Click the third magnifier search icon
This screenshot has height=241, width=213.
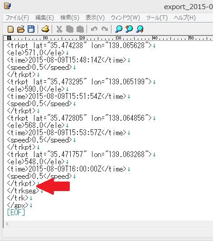pyautogui.click(x=140, y=29)
